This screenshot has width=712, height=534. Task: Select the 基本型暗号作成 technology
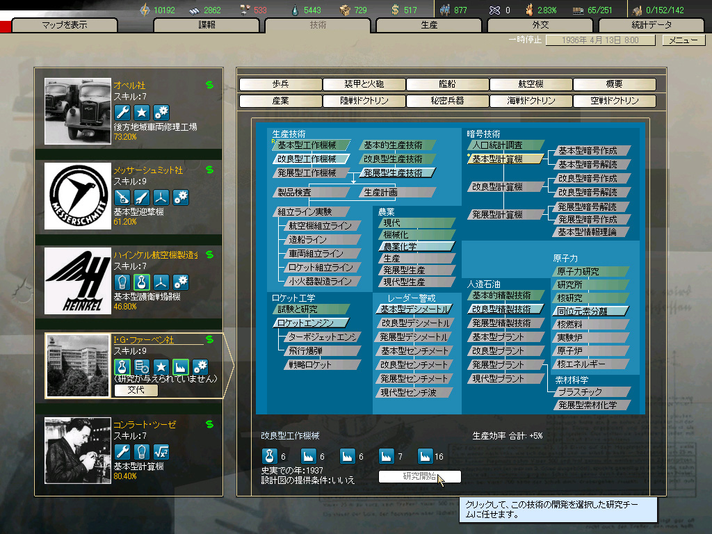[x=592, y=150]
